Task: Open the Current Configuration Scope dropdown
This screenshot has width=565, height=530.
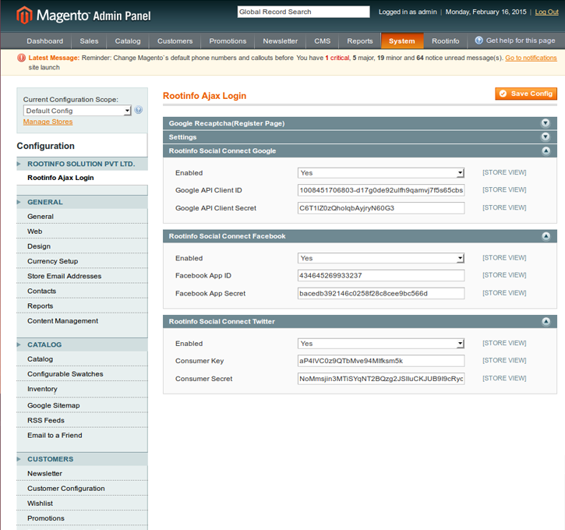Action: click(77, 111)
